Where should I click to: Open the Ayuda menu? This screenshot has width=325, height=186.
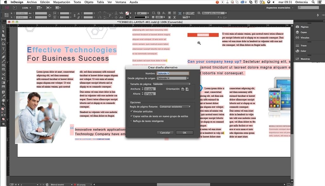pyautogui.click(x=134, y=2)
